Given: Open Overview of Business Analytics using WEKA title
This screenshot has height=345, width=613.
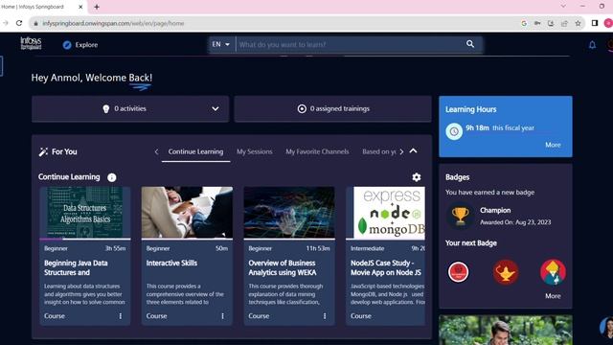Looking at the screenshot, I should click(283, 267).
